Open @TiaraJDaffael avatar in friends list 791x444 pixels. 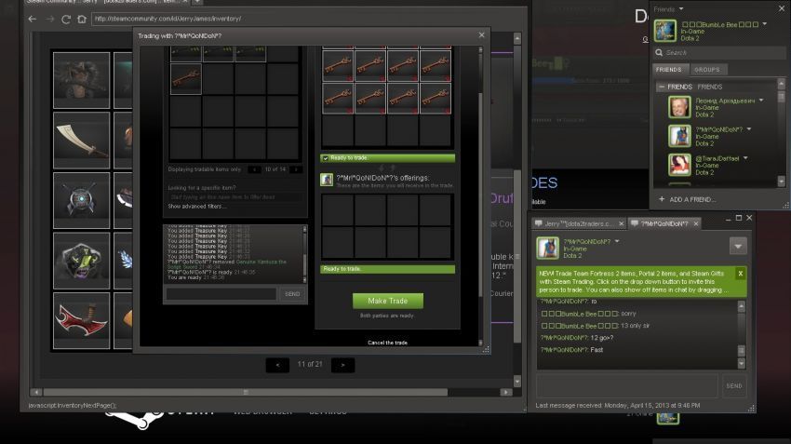tap(679, 165)
